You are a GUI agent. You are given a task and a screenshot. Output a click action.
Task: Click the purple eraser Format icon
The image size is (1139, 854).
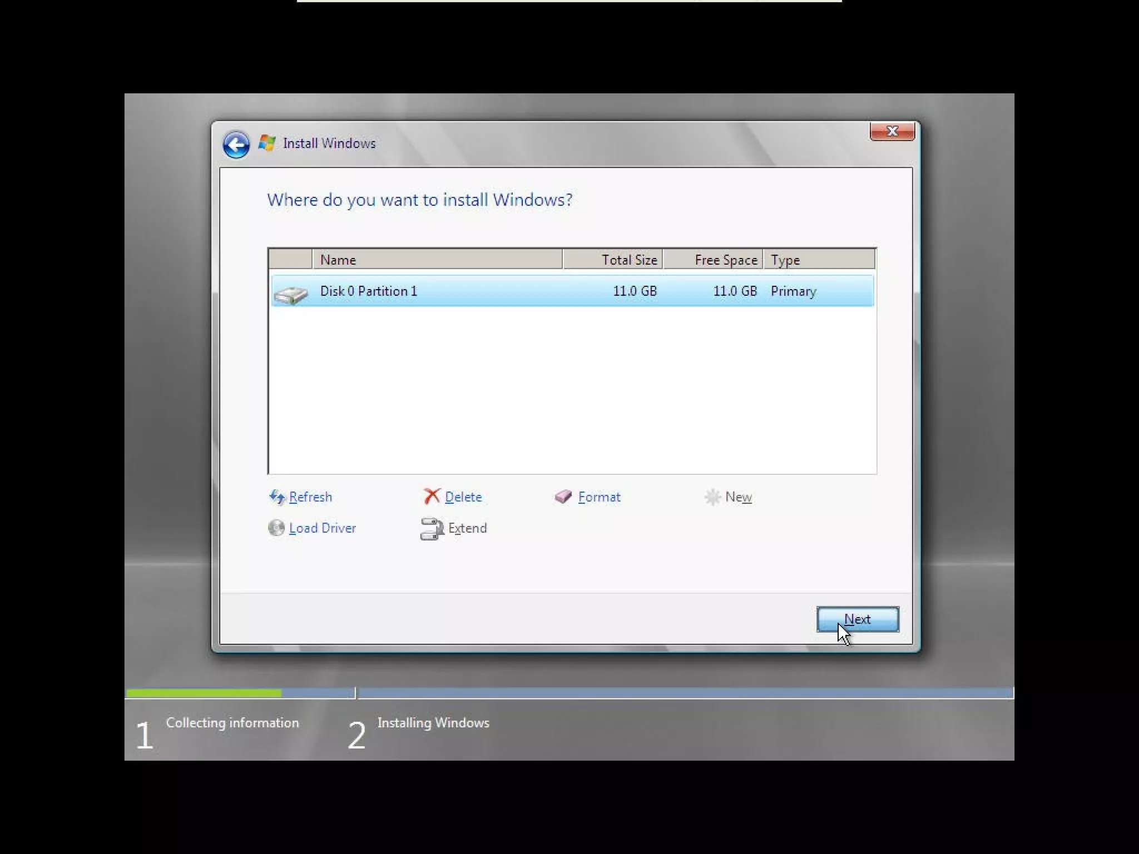pyautogui.click(x=563, y=496)
